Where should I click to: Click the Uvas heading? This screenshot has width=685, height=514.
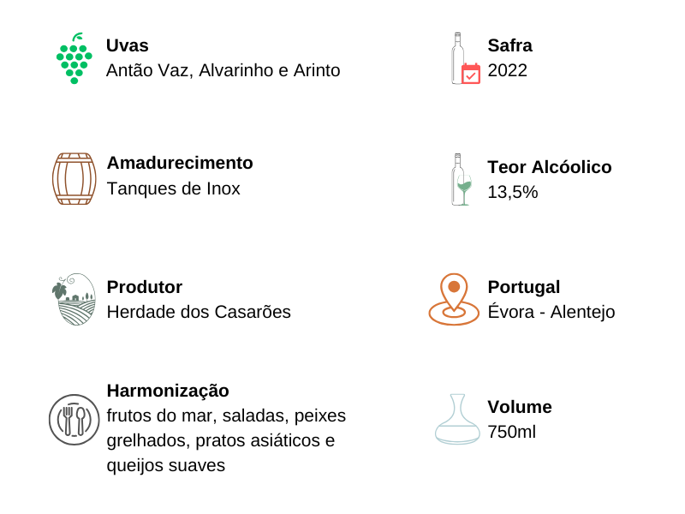[x=128, y=45]
